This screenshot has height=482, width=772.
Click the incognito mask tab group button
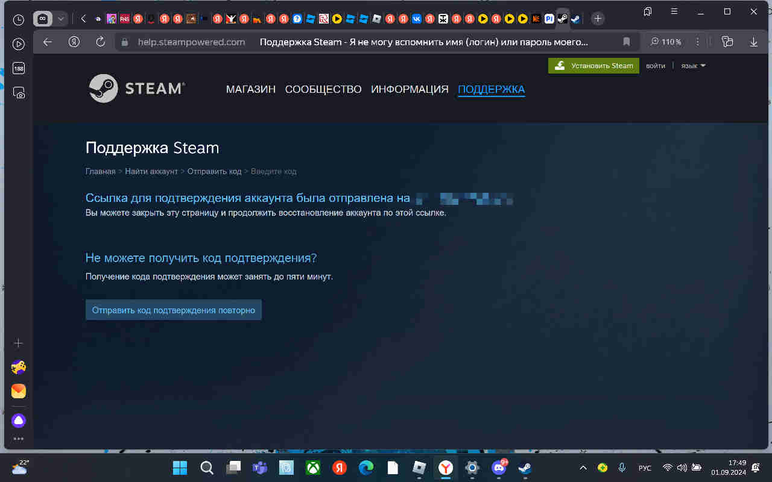click(42, 19)
